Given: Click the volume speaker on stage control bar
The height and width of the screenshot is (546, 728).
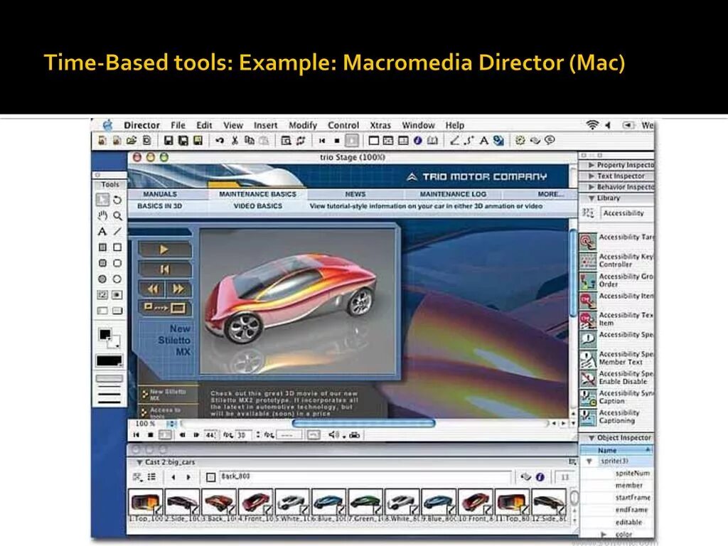Looking at the screenshot, I should click(333, 435).
